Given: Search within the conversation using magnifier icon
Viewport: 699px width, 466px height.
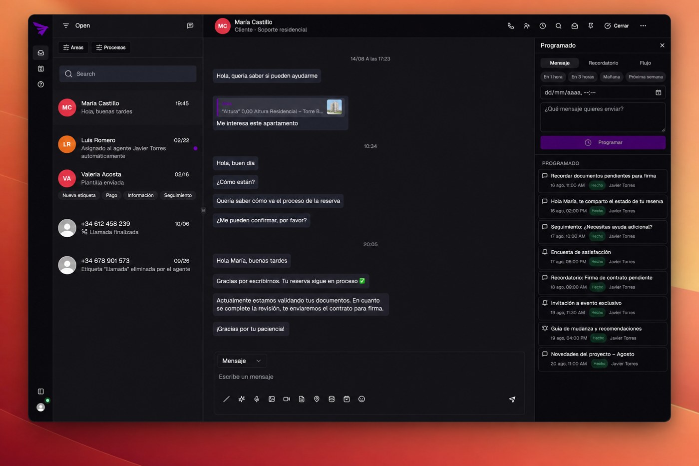Looking at the screenshot, I should point(559,26).
